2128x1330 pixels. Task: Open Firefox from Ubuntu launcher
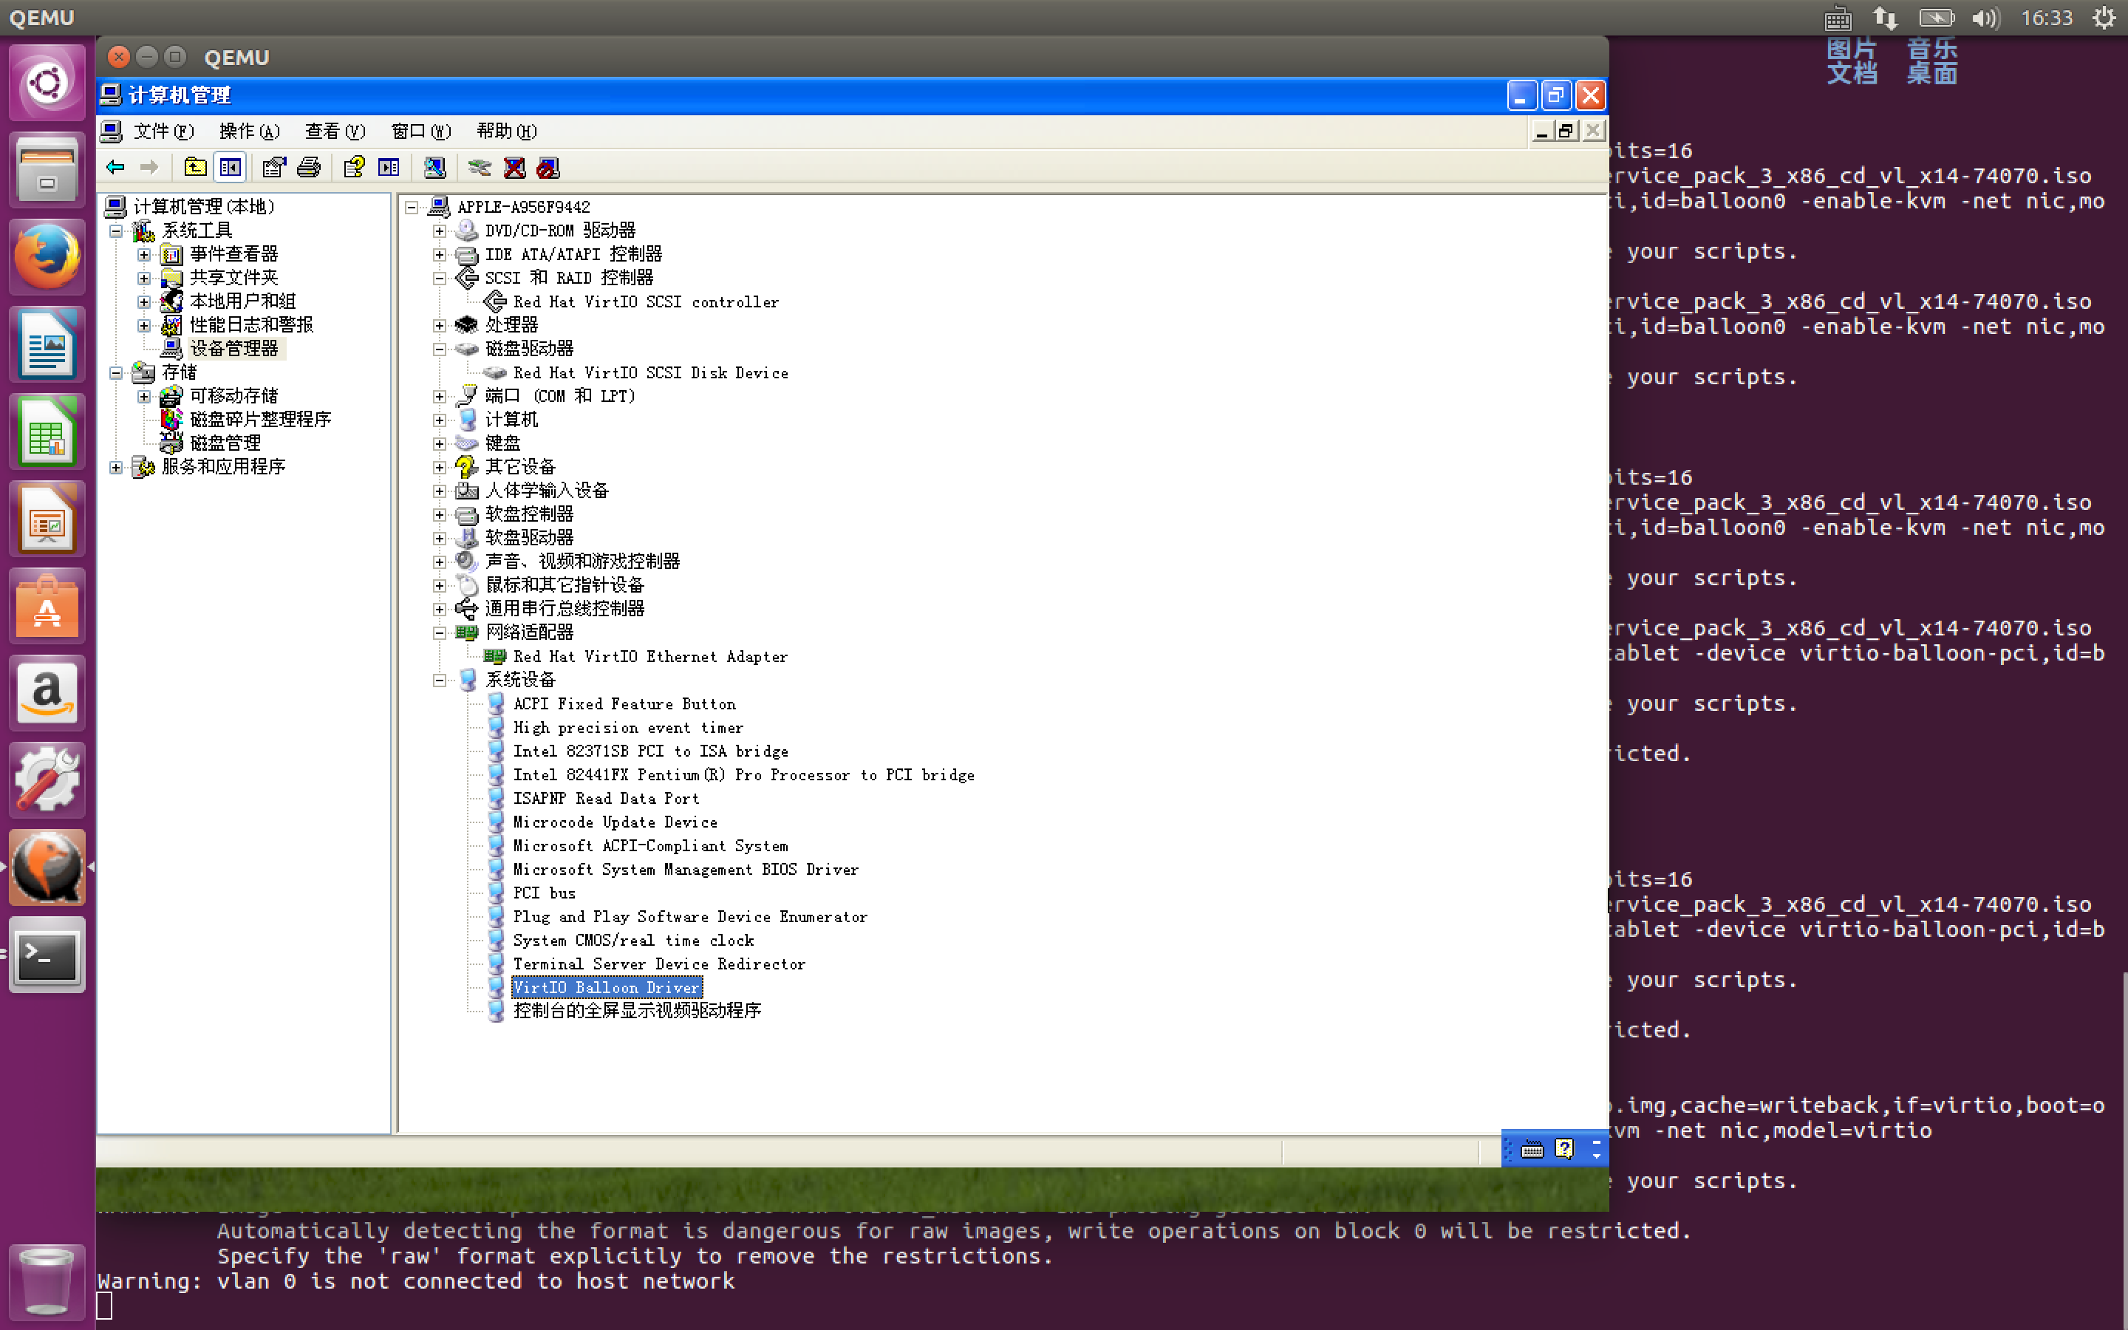[47, 257]
